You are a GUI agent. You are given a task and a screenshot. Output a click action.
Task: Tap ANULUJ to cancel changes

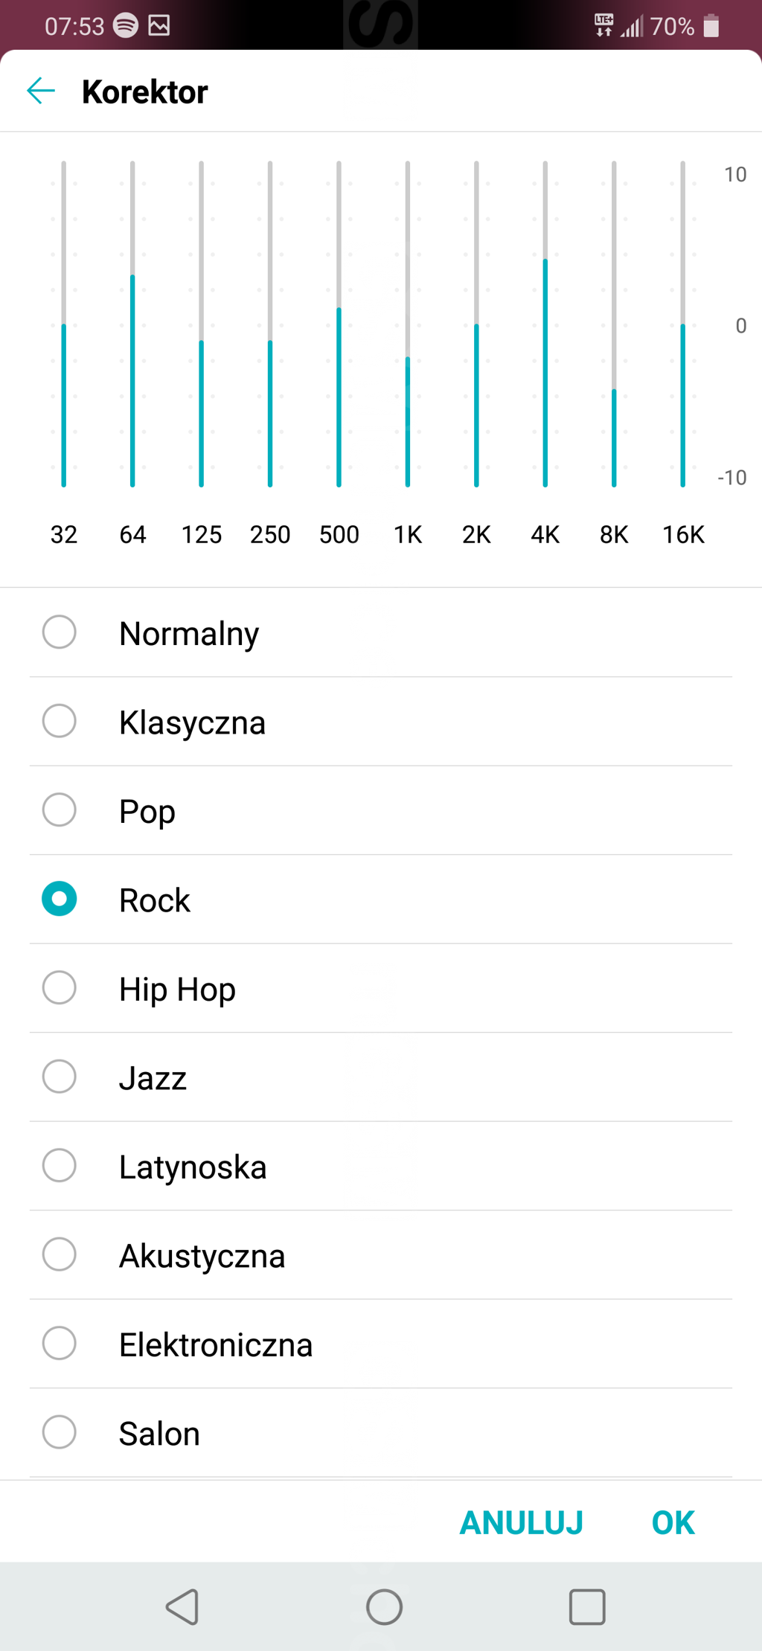coord(521,1522)
